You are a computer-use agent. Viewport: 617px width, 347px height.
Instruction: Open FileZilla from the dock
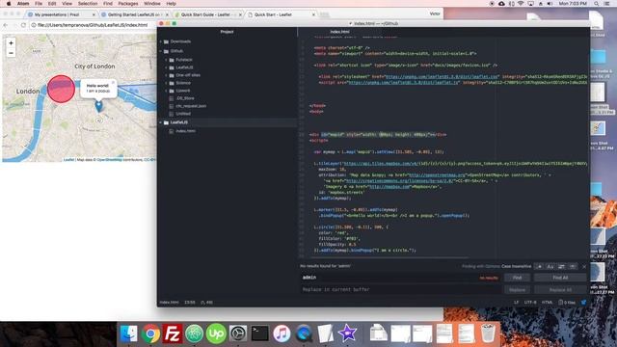coord(173,334)
